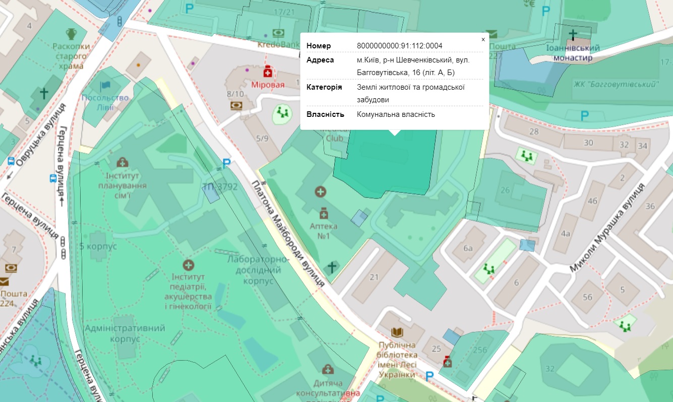Viewport: 673px width, 402px height.
Task: Close the parcel info popup
Action: (483, 39)
